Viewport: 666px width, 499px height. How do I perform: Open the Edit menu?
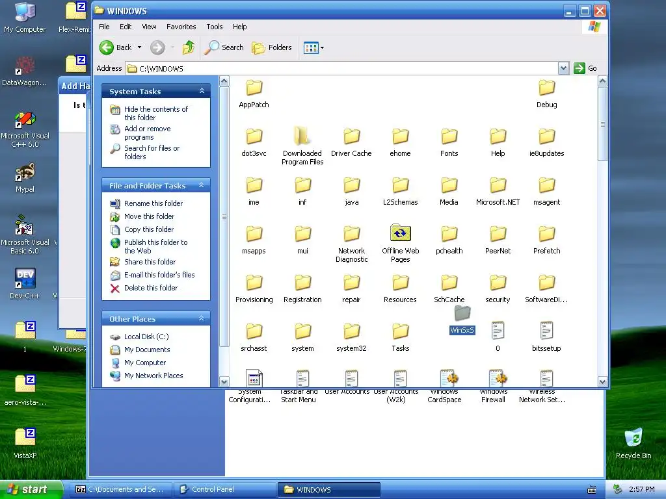coord(126,27)
